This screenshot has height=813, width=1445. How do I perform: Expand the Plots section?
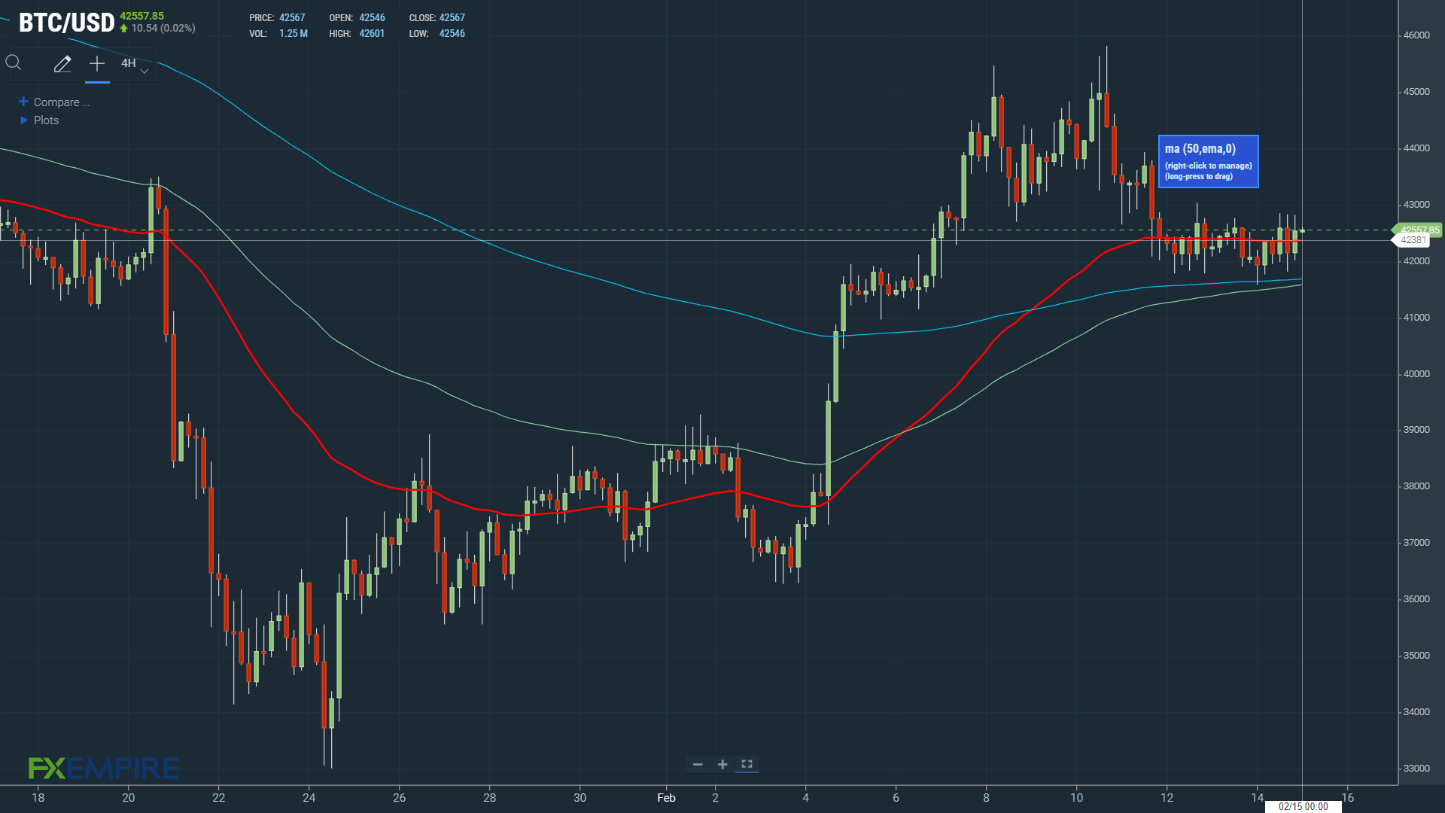point(39,120)
